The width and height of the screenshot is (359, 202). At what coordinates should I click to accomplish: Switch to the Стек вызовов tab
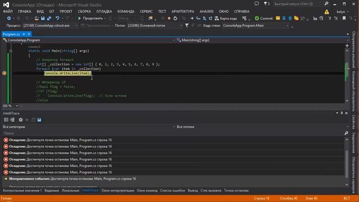tap(211, 191)
